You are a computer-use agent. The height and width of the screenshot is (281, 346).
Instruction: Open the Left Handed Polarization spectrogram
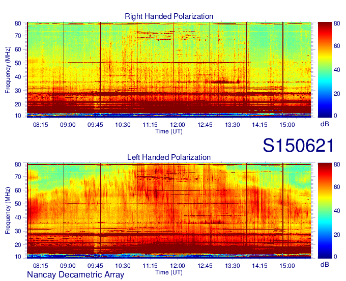pyautogui.click(x=169, y=211)
